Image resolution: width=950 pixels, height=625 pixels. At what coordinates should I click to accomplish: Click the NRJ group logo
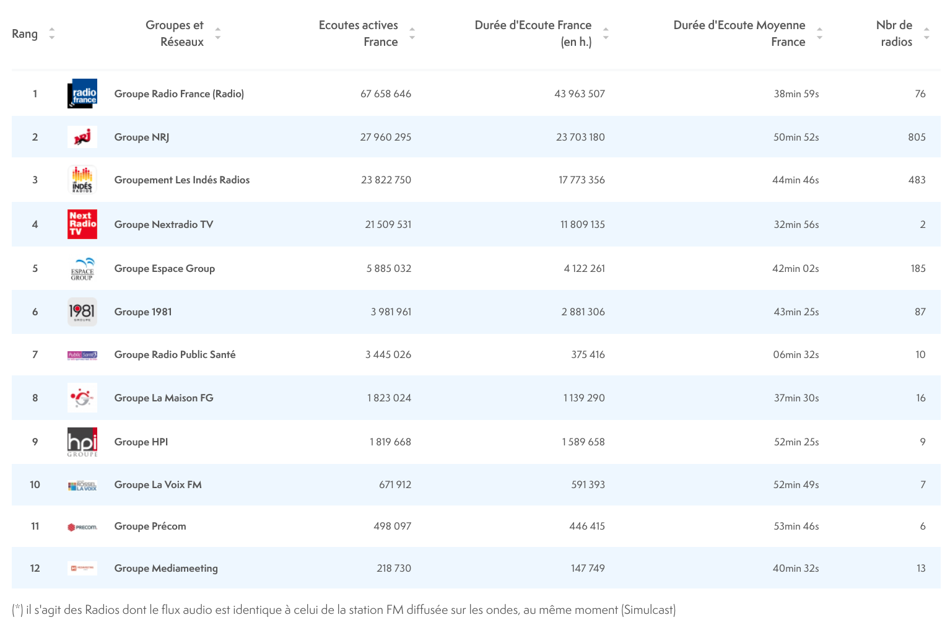point(82,137)
